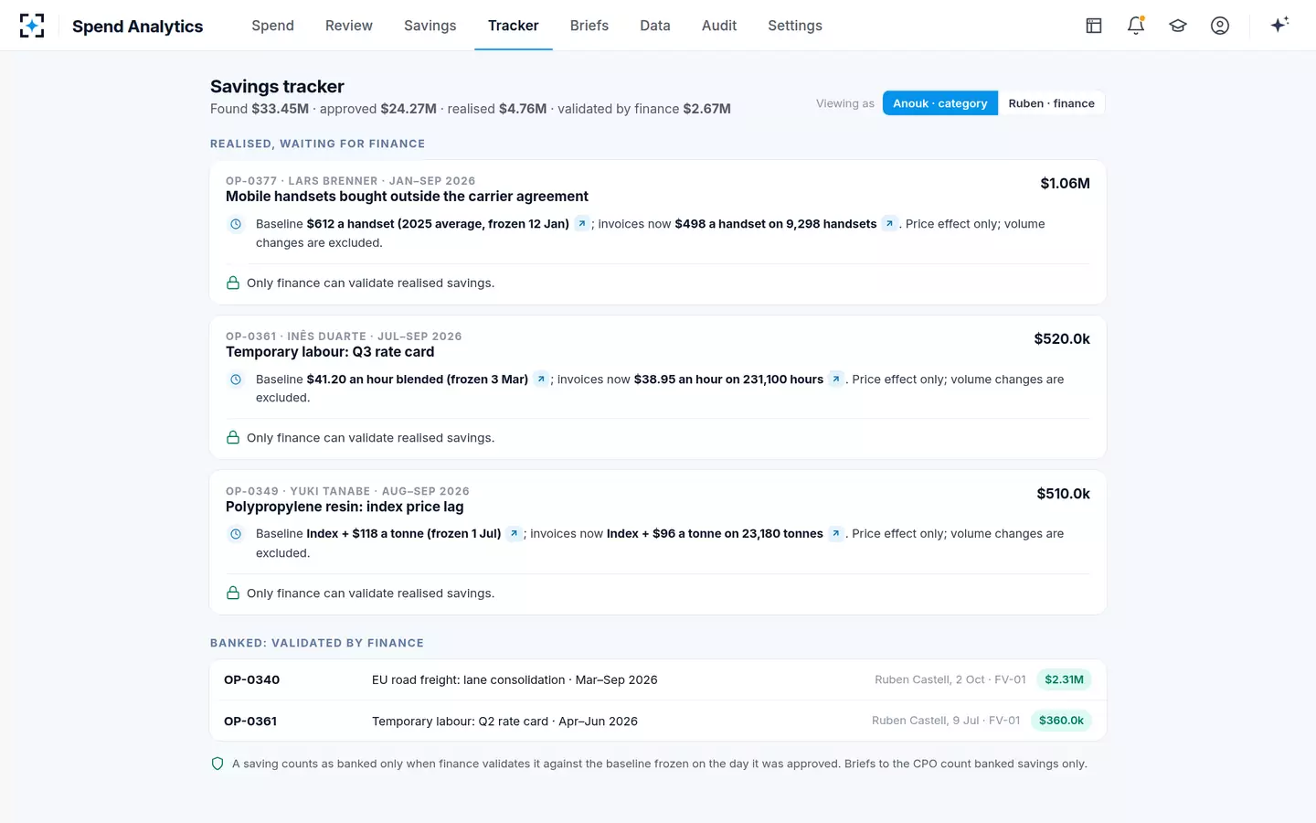Open Polypropylene resin: index price lag

tap(345, 507)
